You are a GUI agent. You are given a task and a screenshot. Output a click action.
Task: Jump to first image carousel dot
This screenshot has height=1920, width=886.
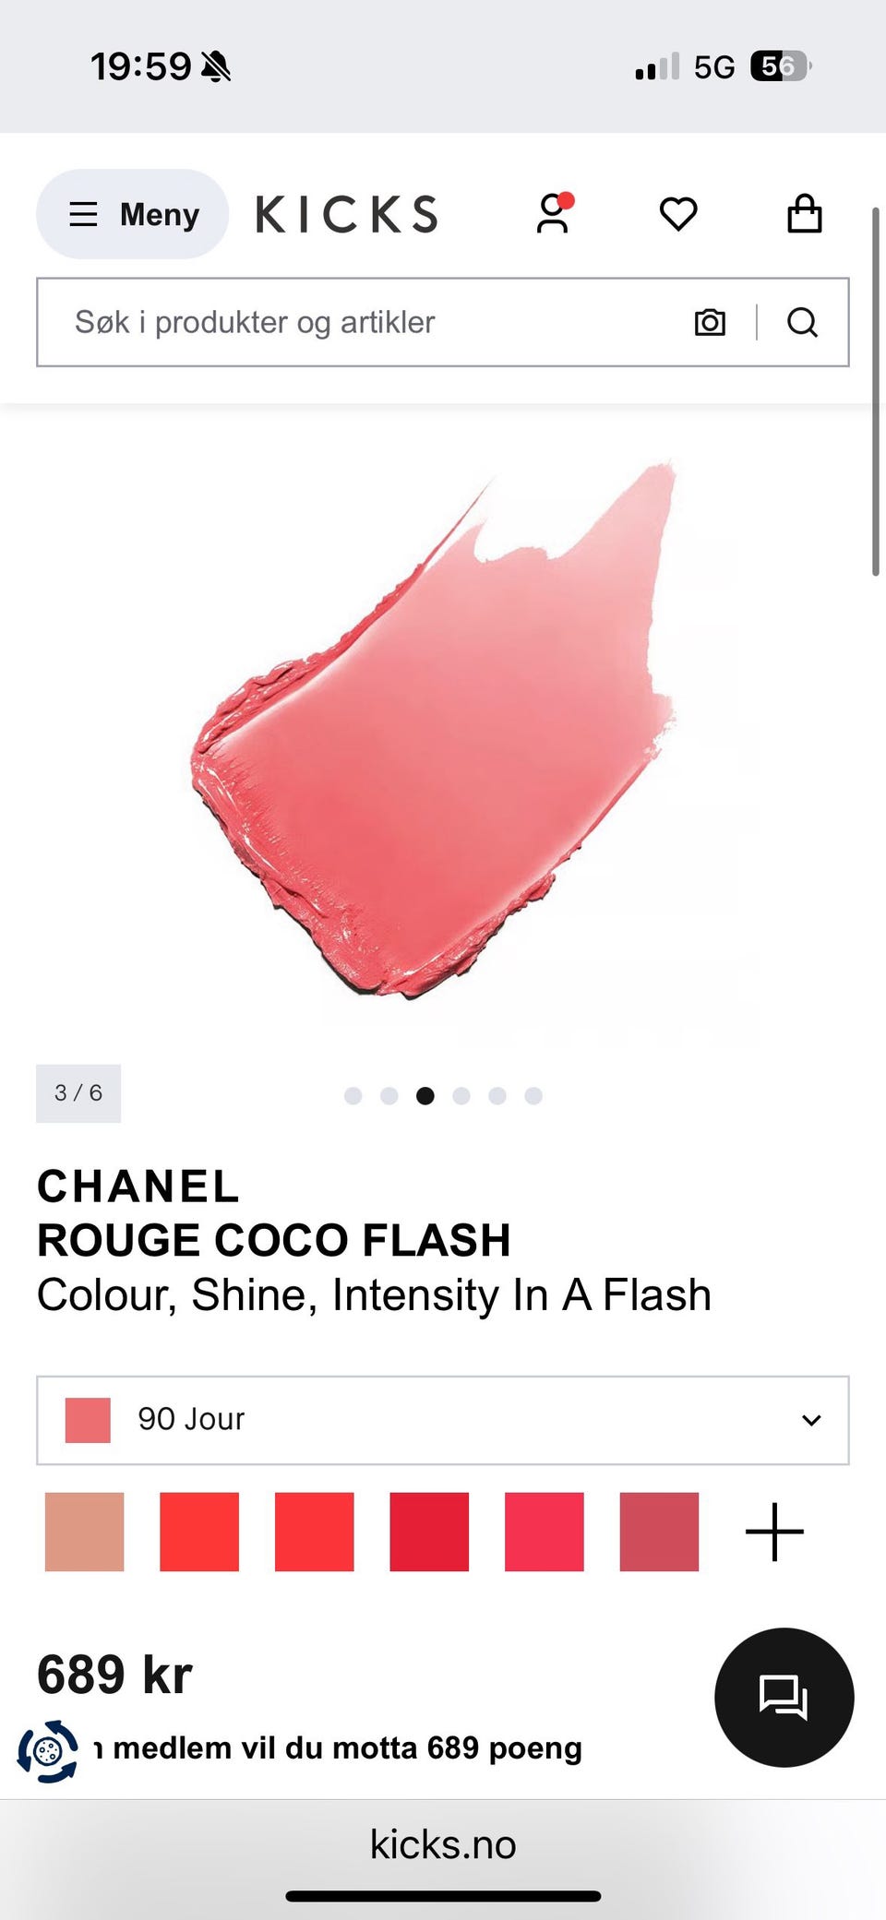[353, 1095]
